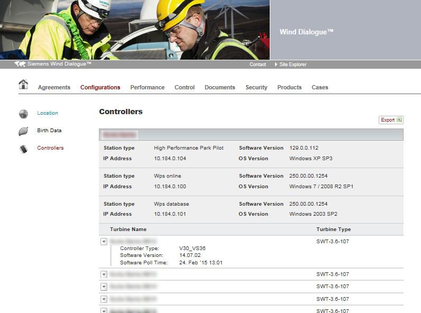
Task: Click the Wps online station type
Action: click(x=168, y=176)
